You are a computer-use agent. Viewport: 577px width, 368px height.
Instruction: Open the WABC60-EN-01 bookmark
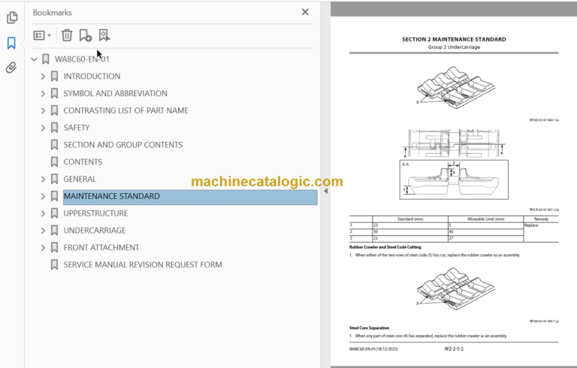pyautogui.click(x=82, y=59)
